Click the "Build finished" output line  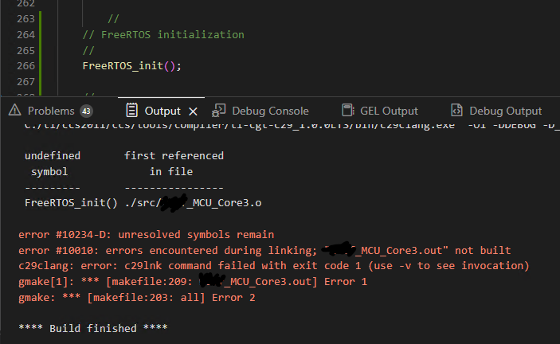[93, 328]
